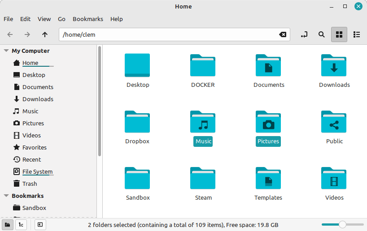Click the Pictures folder icon in main pane
This screenshot has height=231, width=367.
pos(268,122)
